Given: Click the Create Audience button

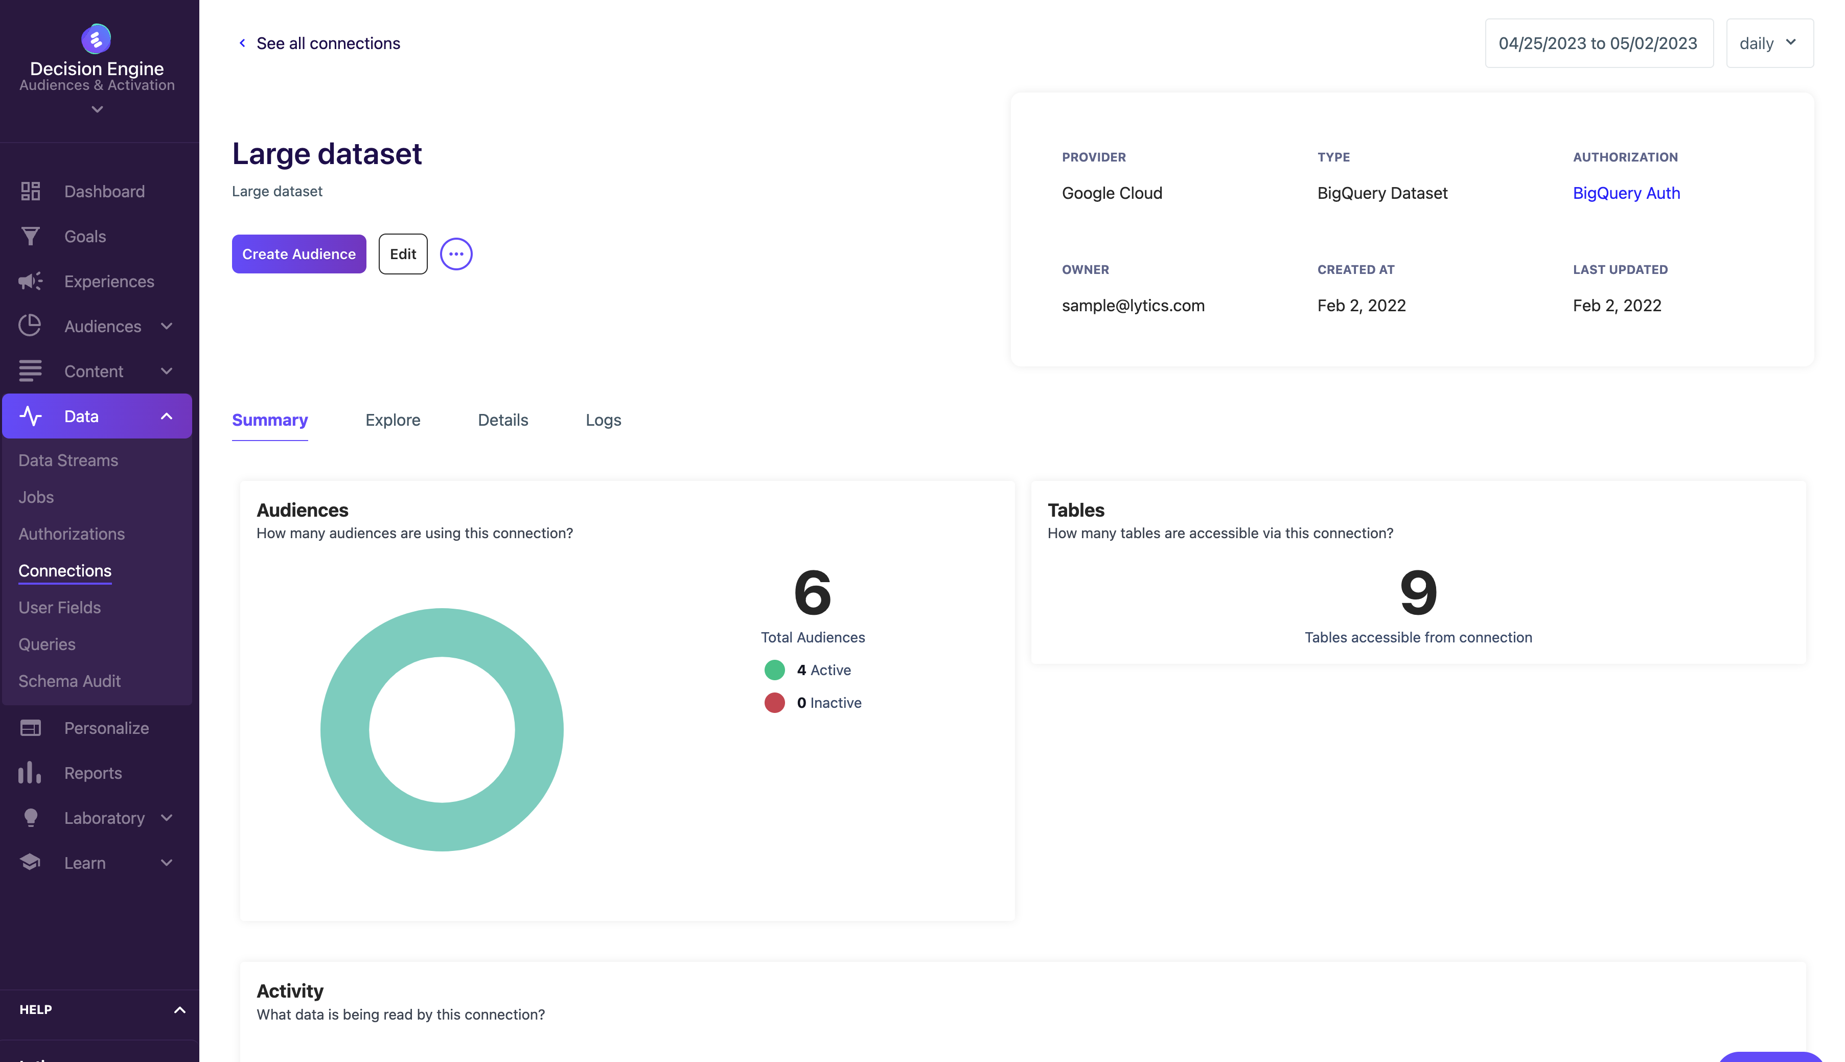Looking at the screenshot, I should 298,254.
